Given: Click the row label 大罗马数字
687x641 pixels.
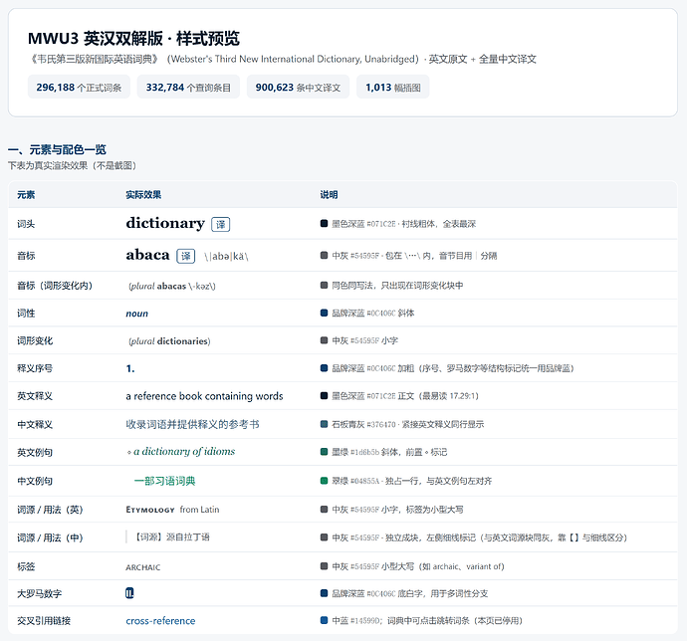Looking at the screenshot, I should click(x=40, y=593).
